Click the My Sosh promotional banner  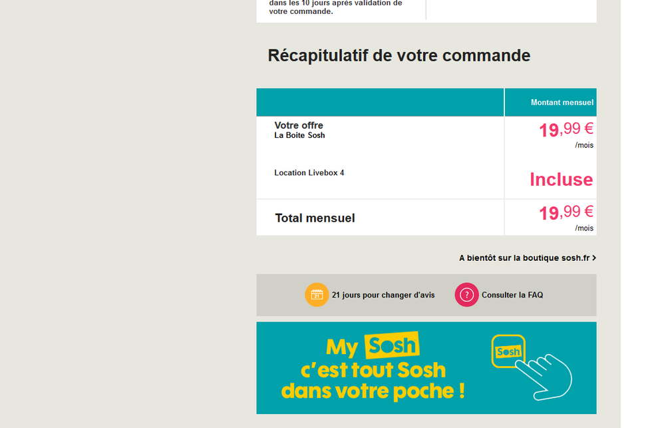[426, 367]
